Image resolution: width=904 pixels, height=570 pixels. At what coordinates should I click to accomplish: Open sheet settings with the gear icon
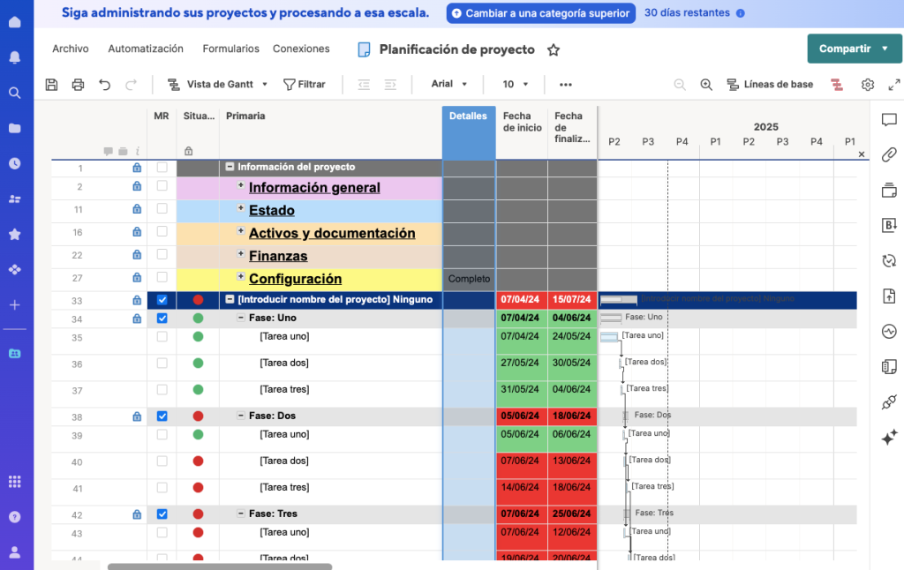(x=867, y=84)
